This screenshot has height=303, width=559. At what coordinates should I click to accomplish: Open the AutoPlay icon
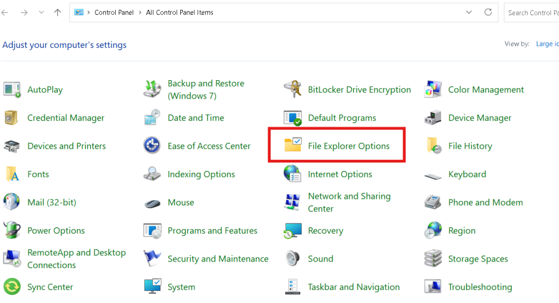12,89
